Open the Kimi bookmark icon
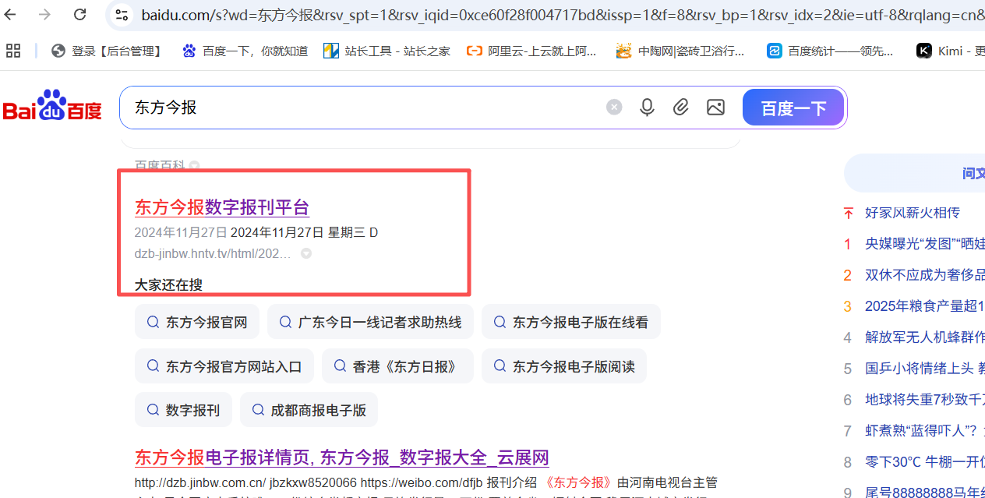 924,50
